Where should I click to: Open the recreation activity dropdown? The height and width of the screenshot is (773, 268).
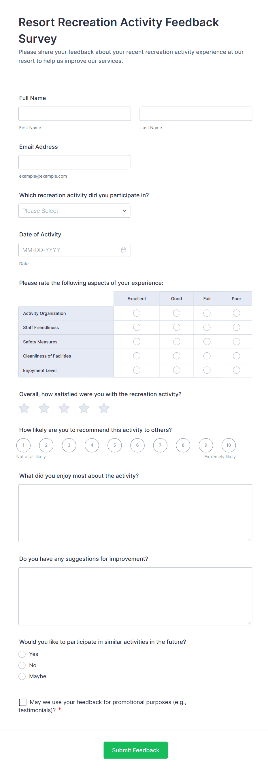pos(74,211)
